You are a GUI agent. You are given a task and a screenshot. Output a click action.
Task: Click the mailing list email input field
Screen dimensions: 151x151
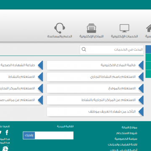coord(54,135)
